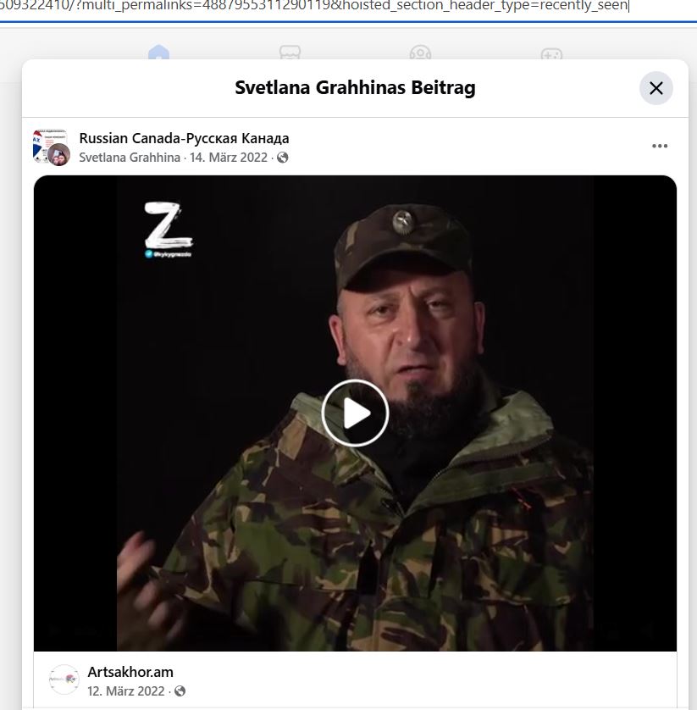Open the Marketplace tab icon
This screenshot has height=710, width=697.
(290, 53)
